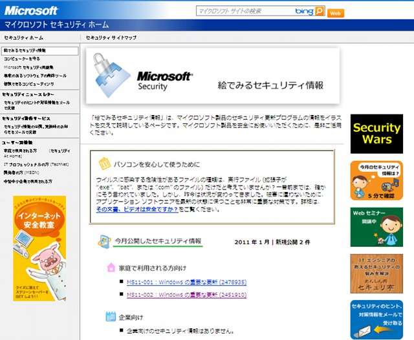
Task: Click 企業向けのセキュリティ情報はありません text
Action: pyautogui.click(x=180, y=331)
